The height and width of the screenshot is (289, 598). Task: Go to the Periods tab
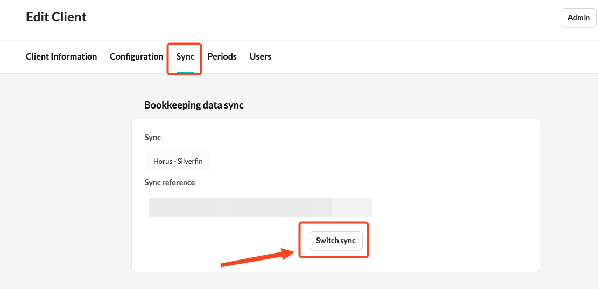click(x=222, y=56)
